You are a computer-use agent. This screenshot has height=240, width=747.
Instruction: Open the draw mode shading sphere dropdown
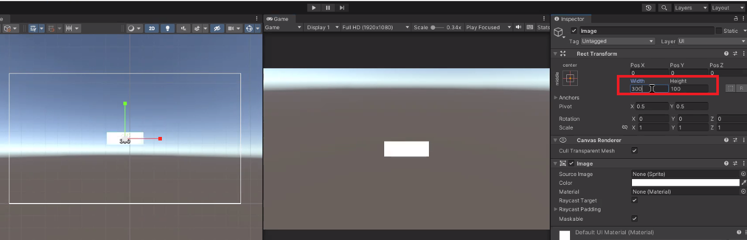click(x=134, y=29)
